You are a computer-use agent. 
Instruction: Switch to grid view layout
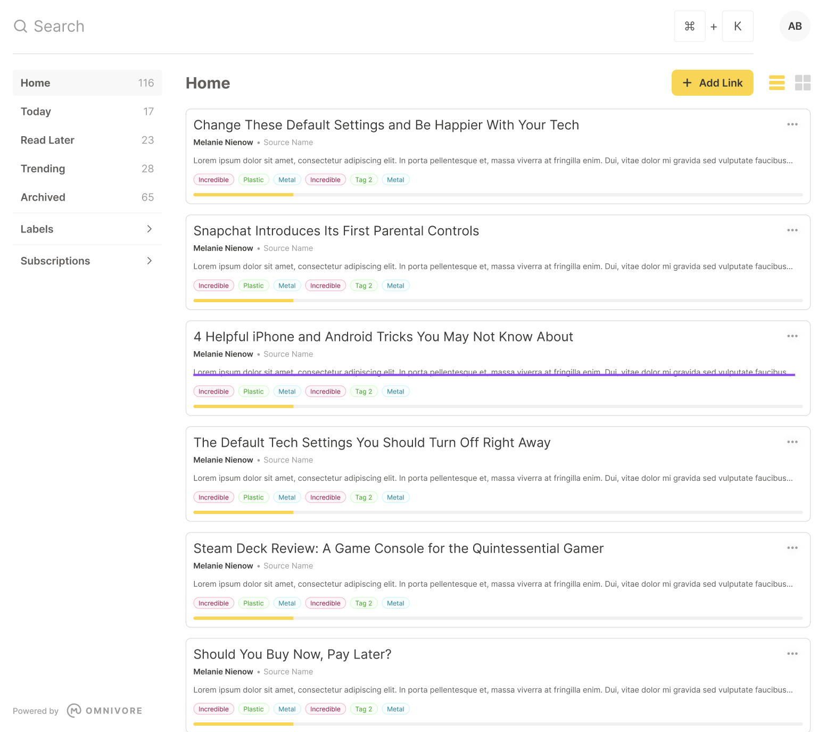coord(803,82)
